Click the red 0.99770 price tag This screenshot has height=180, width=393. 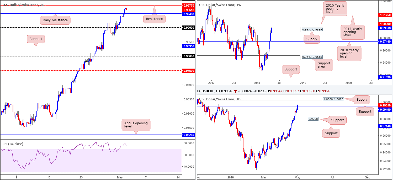(x=188, y=5)
